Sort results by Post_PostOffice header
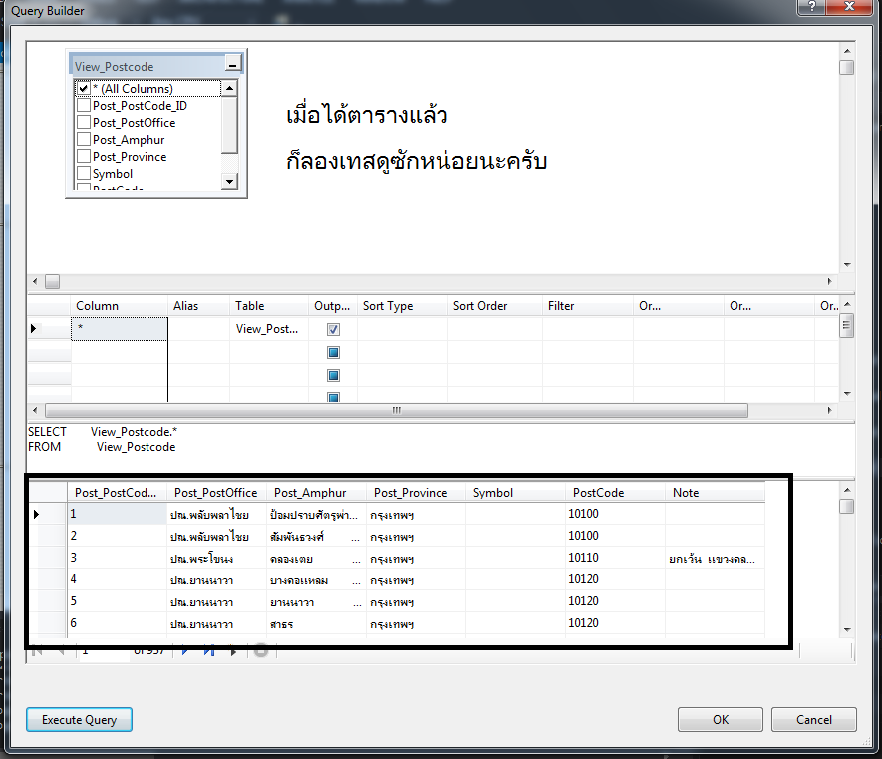This screenshot has width=882, height=759. coord(216,493)
